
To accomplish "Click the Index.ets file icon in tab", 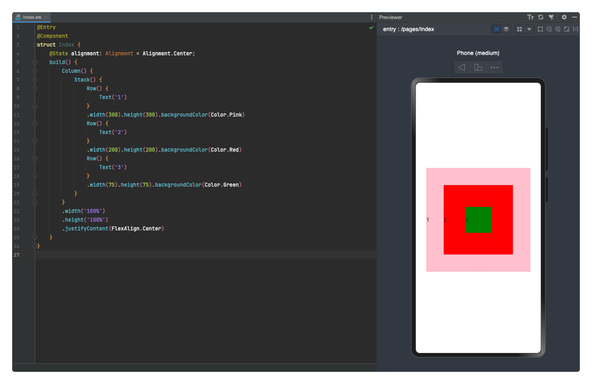I will [x=18, y=17].
